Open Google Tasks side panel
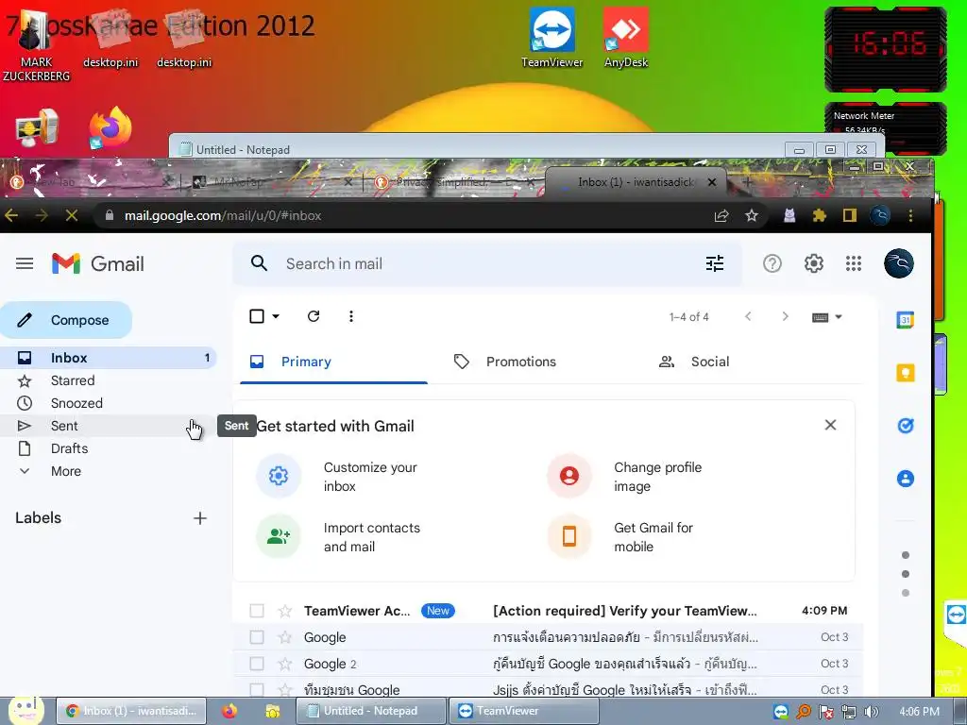The image size is (967, 725). coord(906,426)
